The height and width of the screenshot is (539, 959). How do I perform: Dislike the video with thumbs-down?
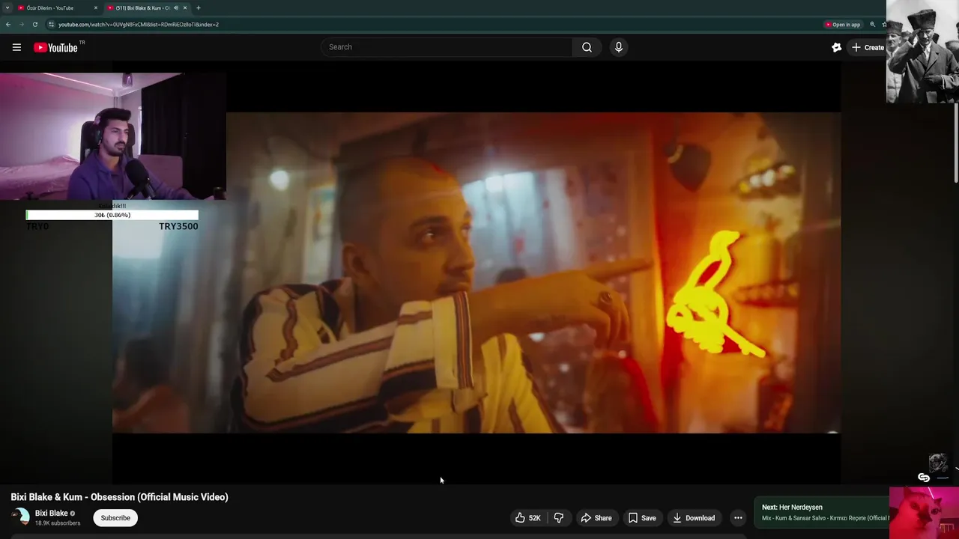tap(558, 518)
